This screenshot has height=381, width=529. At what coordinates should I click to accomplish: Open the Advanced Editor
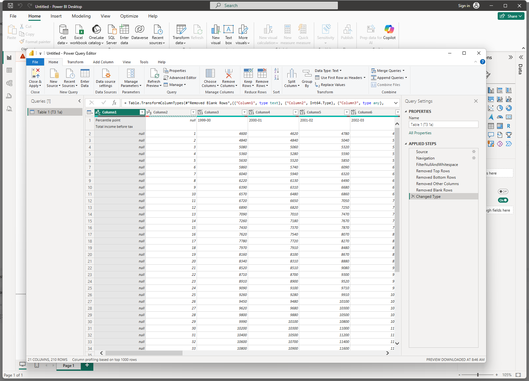[x=180, y=78]
